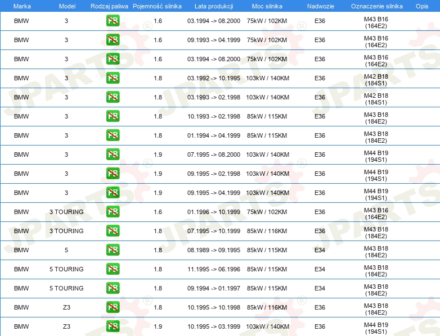Image resolution: width=440 pixels, height=336 pixels.
Task: Select the date cell 10.1995 -> 03.1999
Action: coord(214,326)
